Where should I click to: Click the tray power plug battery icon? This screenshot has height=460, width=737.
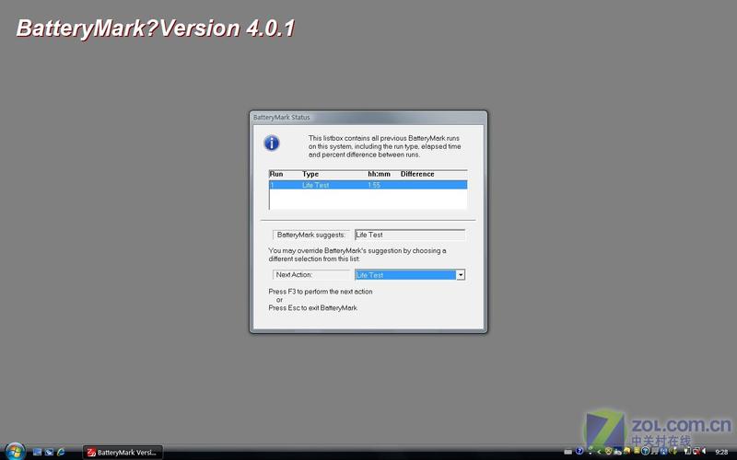click(x=687, y=451)
